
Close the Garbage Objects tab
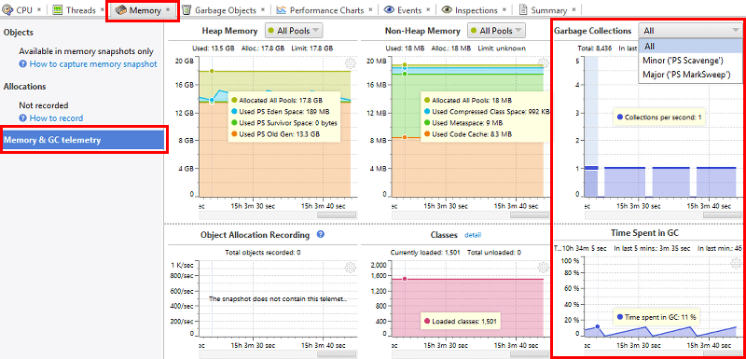pyautogui.click(x=263, y=9)
